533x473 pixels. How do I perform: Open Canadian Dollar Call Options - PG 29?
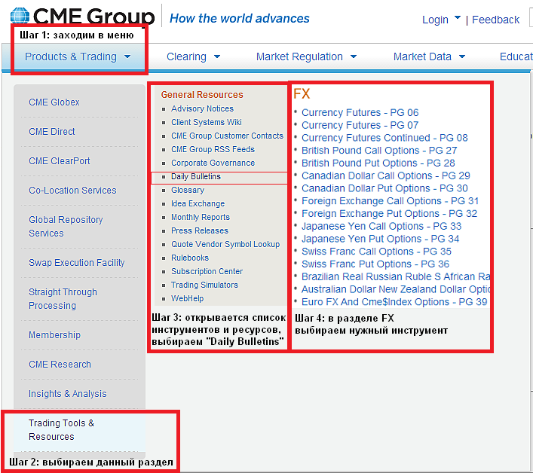(x=385, y=175)
